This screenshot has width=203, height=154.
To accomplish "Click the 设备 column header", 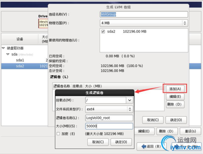I will (x=20, y=39).
